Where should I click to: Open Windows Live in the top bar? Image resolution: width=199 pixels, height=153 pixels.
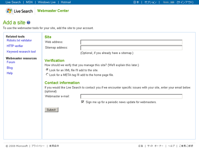47,2
